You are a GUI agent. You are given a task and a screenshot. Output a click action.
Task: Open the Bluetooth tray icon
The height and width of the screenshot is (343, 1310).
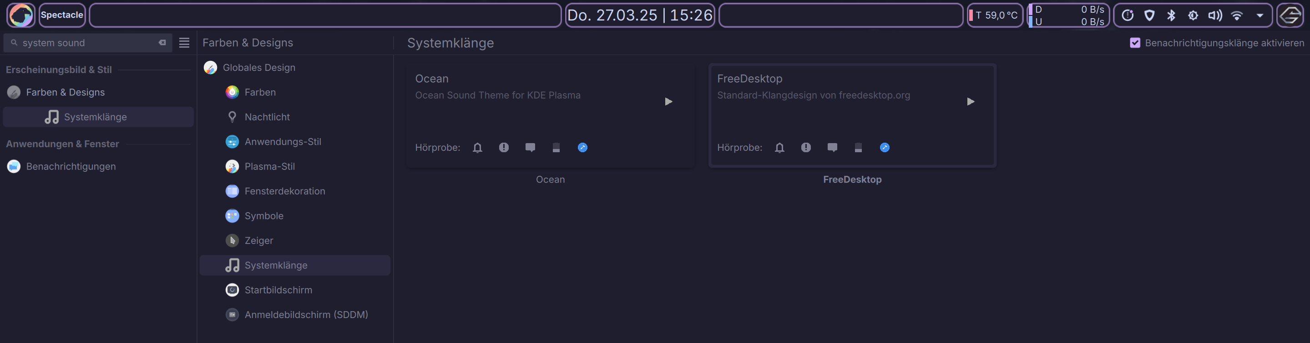tap(1171, 15)
